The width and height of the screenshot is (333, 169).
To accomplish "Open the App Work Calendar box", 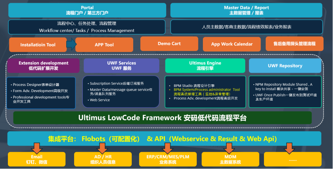I will pos(232,44).
